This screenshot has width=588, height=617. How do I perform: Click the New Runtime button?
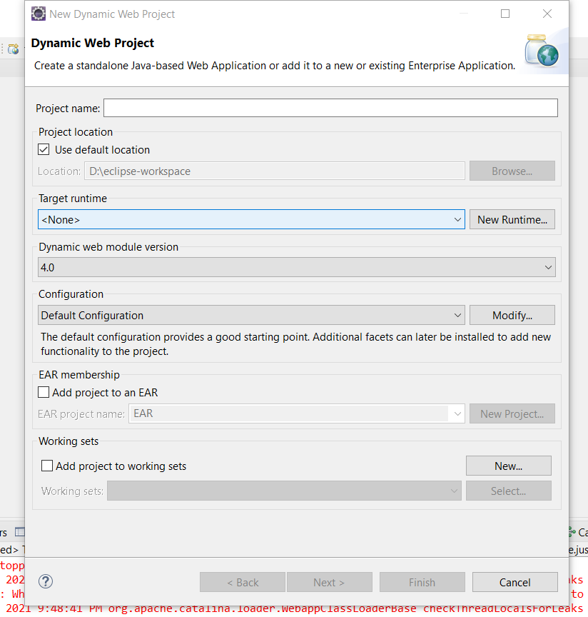[x=512, y=219]
